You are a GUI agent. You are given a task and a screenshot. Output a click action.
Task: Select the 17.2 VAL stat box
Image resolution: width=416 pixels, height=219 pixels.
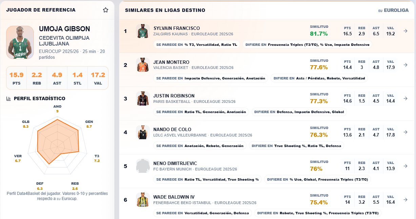(x=98, y=78)
